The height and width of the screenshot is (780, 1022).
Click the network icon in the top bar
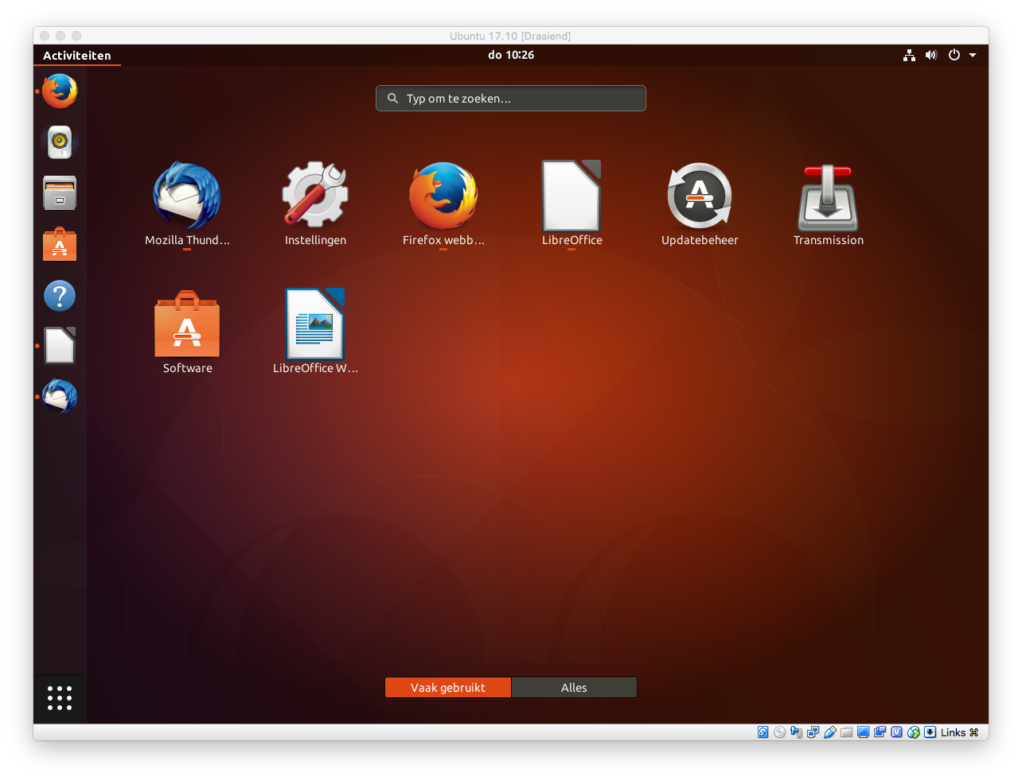(x=909, y=56)
